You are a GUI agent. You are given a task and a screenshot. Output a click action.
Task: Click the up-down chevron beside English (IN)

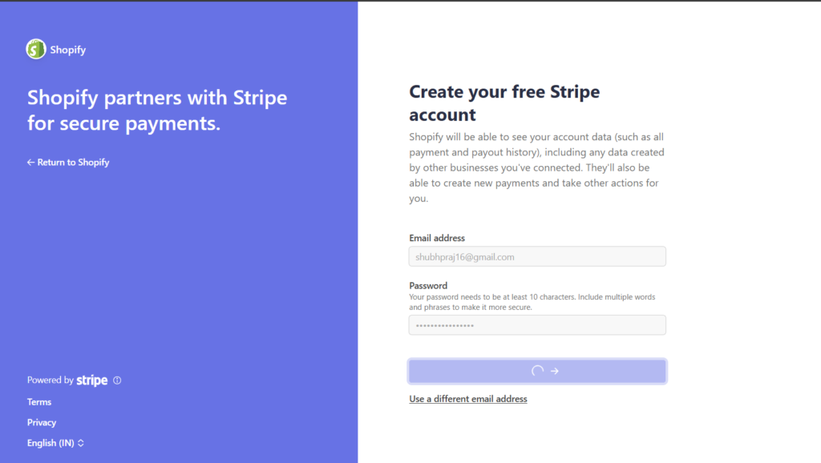(x=81, y=443)
